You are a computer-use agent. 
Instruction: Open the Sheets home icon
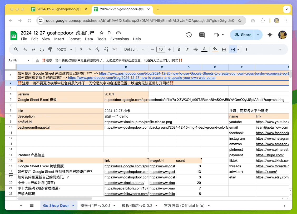(x=14, y=35)
